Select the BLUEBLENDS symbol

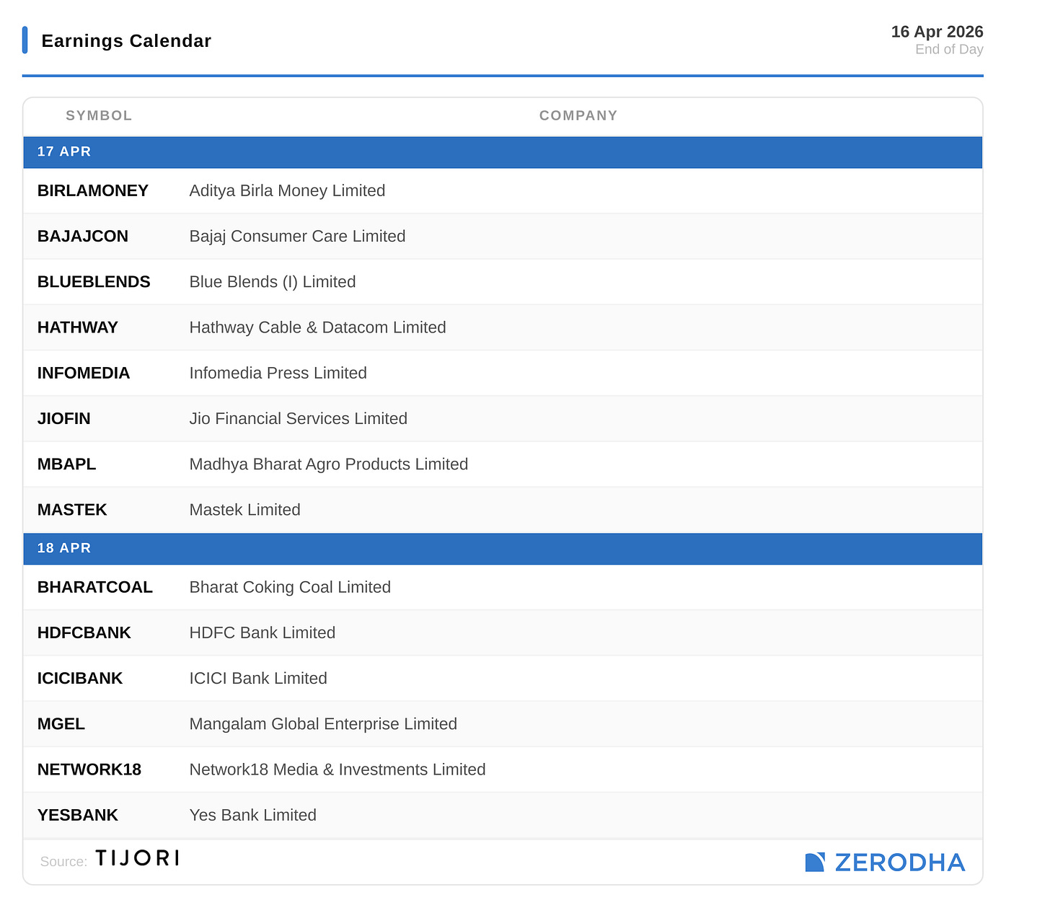coord(94,282)
